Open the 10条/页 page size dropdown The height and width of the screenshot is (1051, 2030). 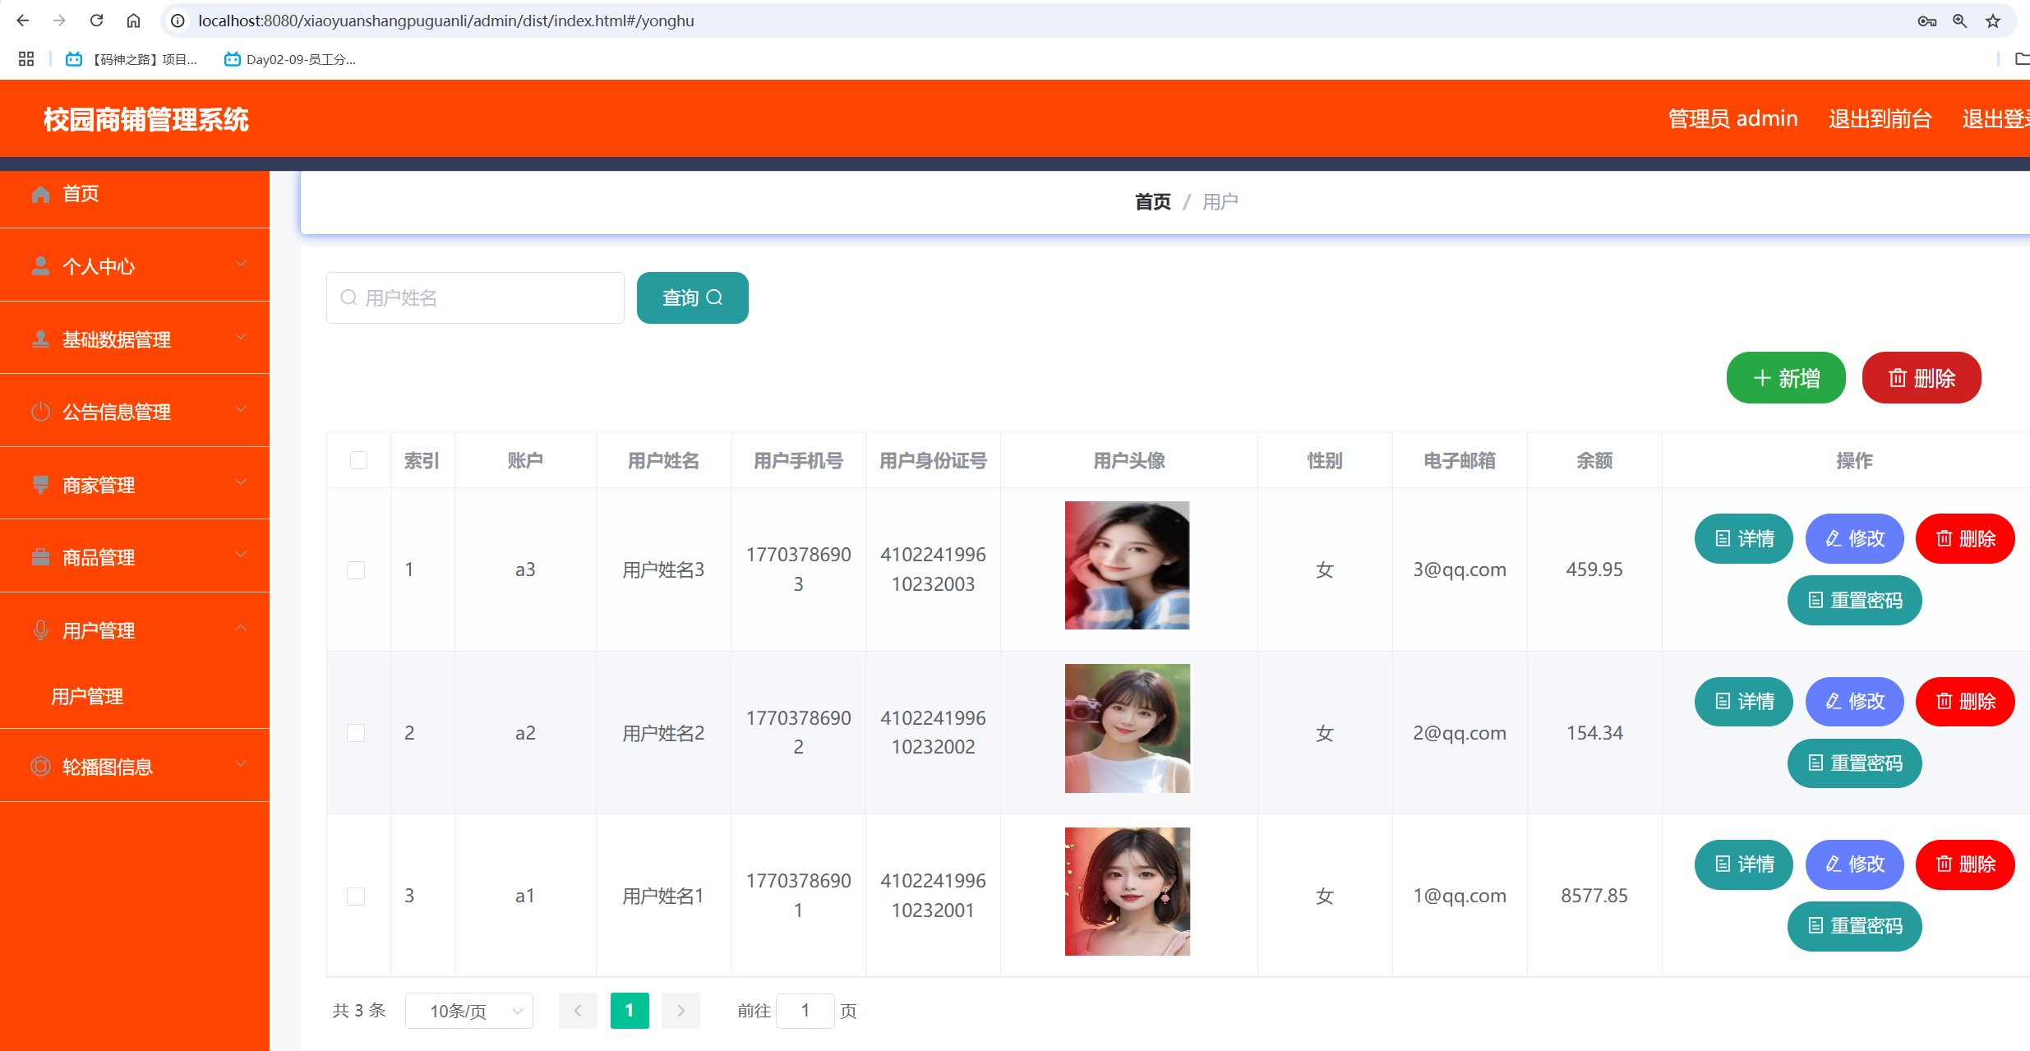tap(468, 1011)
